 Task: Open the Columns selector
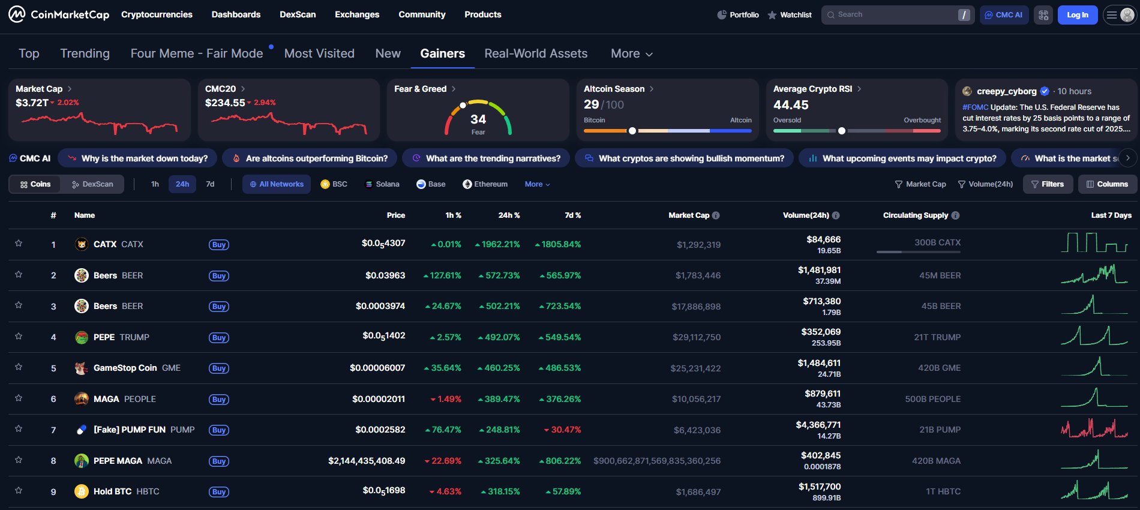pyautogui.click(x=1107, y=184)
